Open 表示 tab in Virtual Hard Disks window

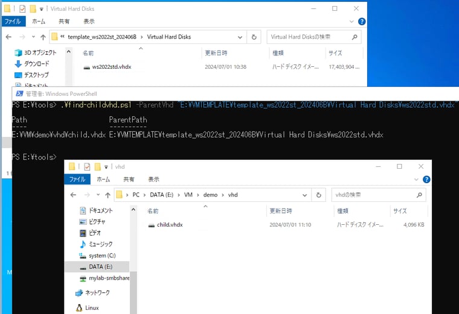[89, 21]
